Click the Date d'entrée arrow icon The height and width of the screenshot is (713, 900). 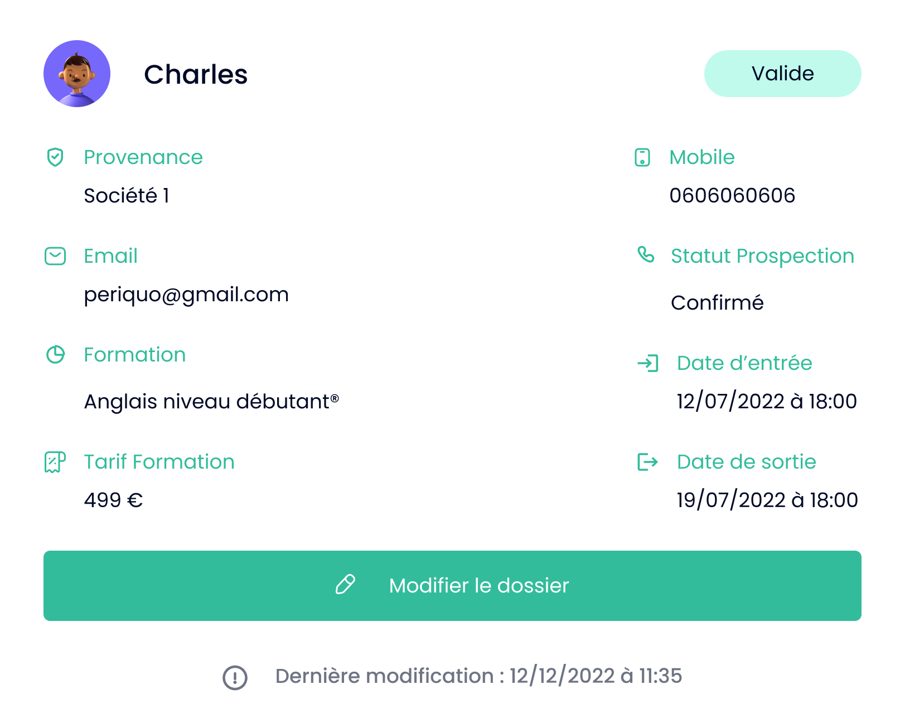point(648,364)
